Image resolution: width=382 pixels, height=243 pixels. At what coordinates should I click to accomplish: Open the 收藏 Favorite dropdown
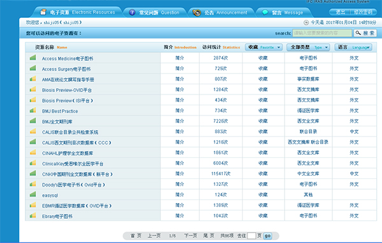click(x=264, y=47)
